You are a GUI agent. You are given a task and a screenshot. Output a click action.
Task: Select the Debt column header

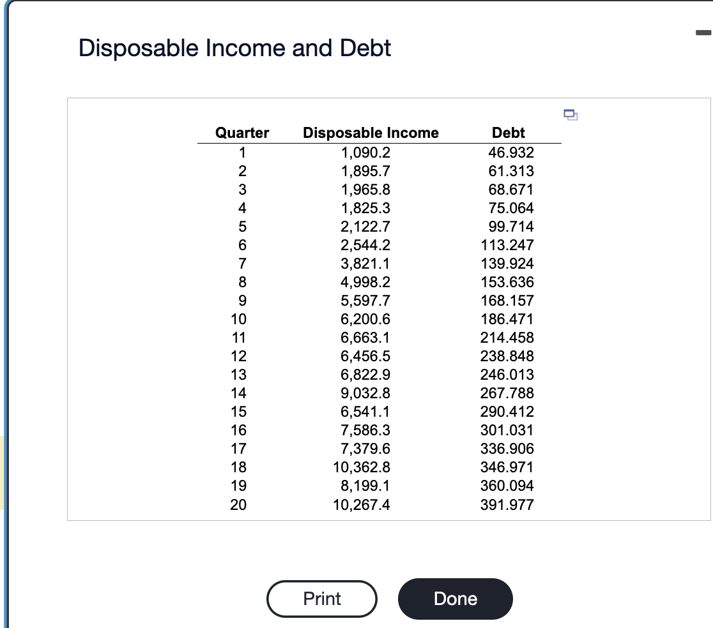point(508,133)
